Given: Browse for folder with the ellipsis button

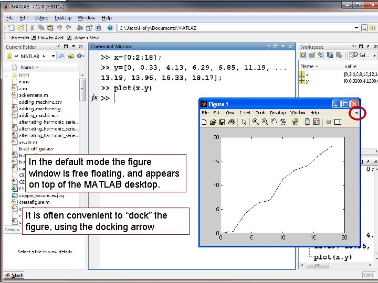Looking at the screenshot, I should click(x=364, y=28).
